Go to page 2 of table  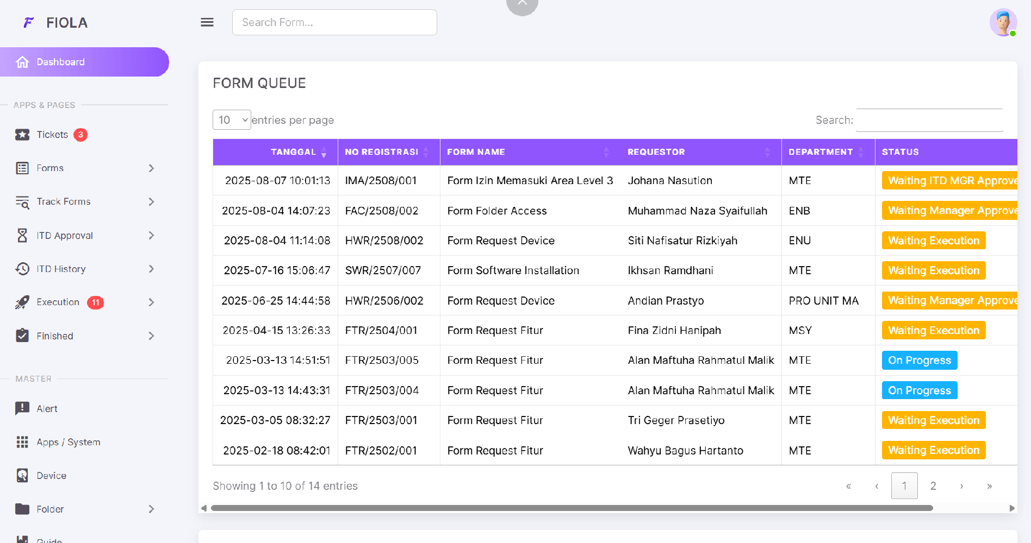[x=933, y=486]
